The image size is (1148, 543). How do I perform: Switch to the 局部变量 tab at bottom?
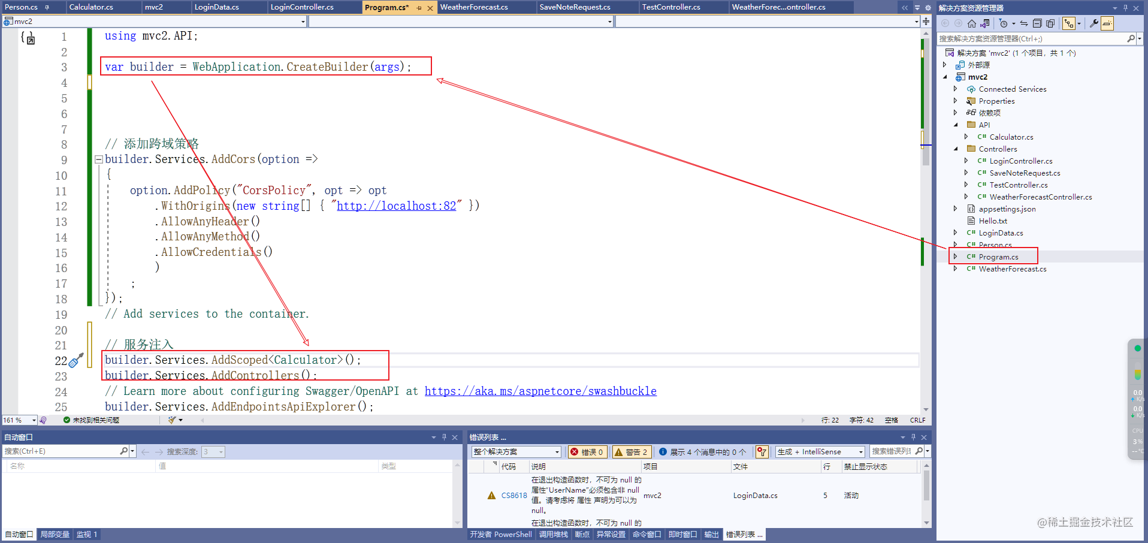tap(55, 534)
